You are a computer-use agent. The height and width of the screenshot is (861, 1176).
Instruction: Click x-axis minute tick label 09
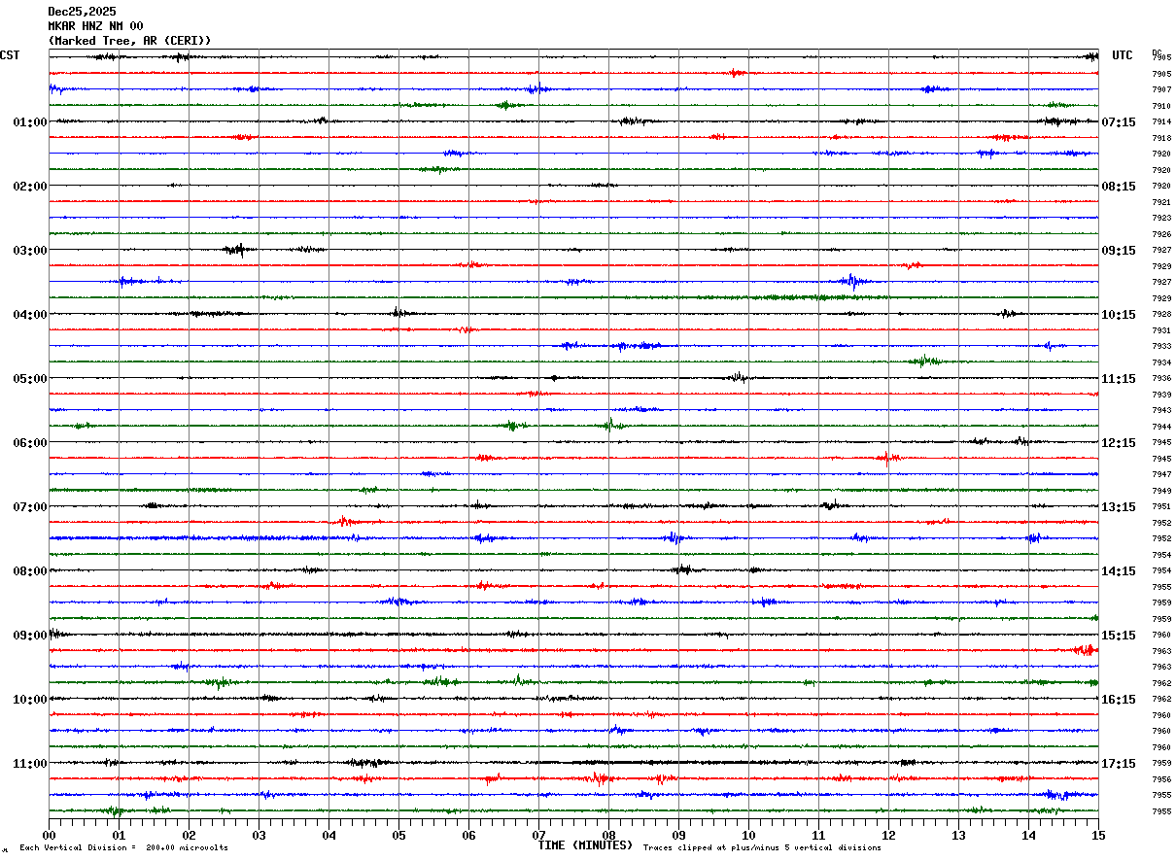678,835
